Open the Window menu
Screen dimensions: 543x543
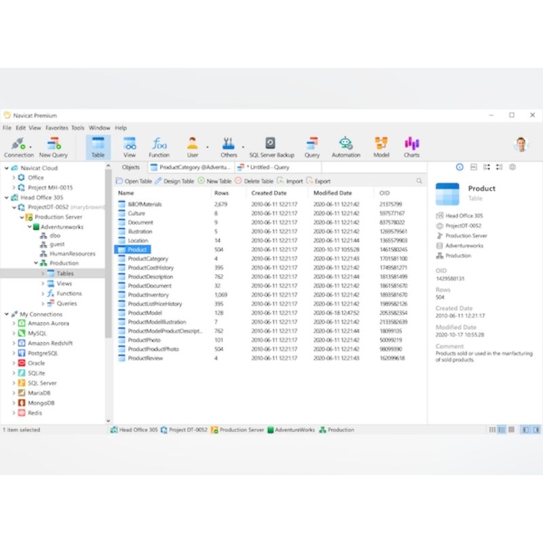[99, 128]
